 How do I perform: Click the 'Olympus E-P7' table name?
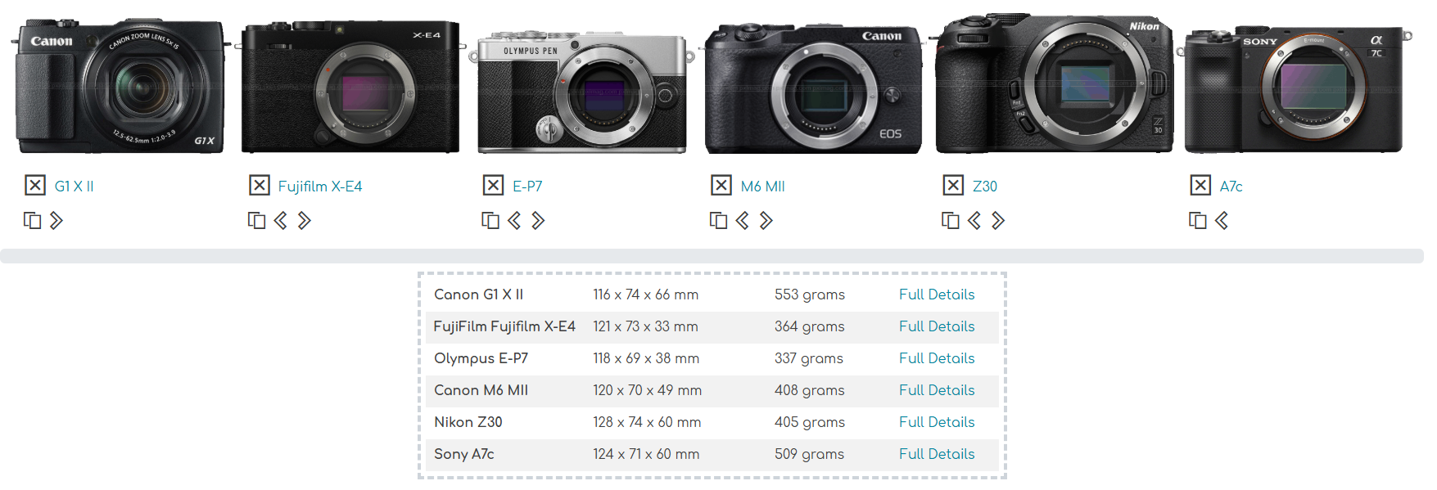coord(481,358)
